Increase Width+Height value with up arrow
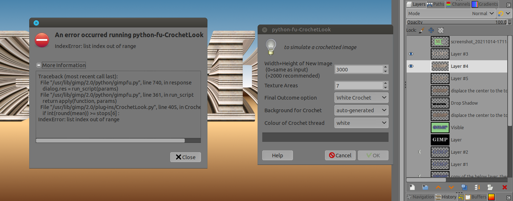 tap(386, 67)
